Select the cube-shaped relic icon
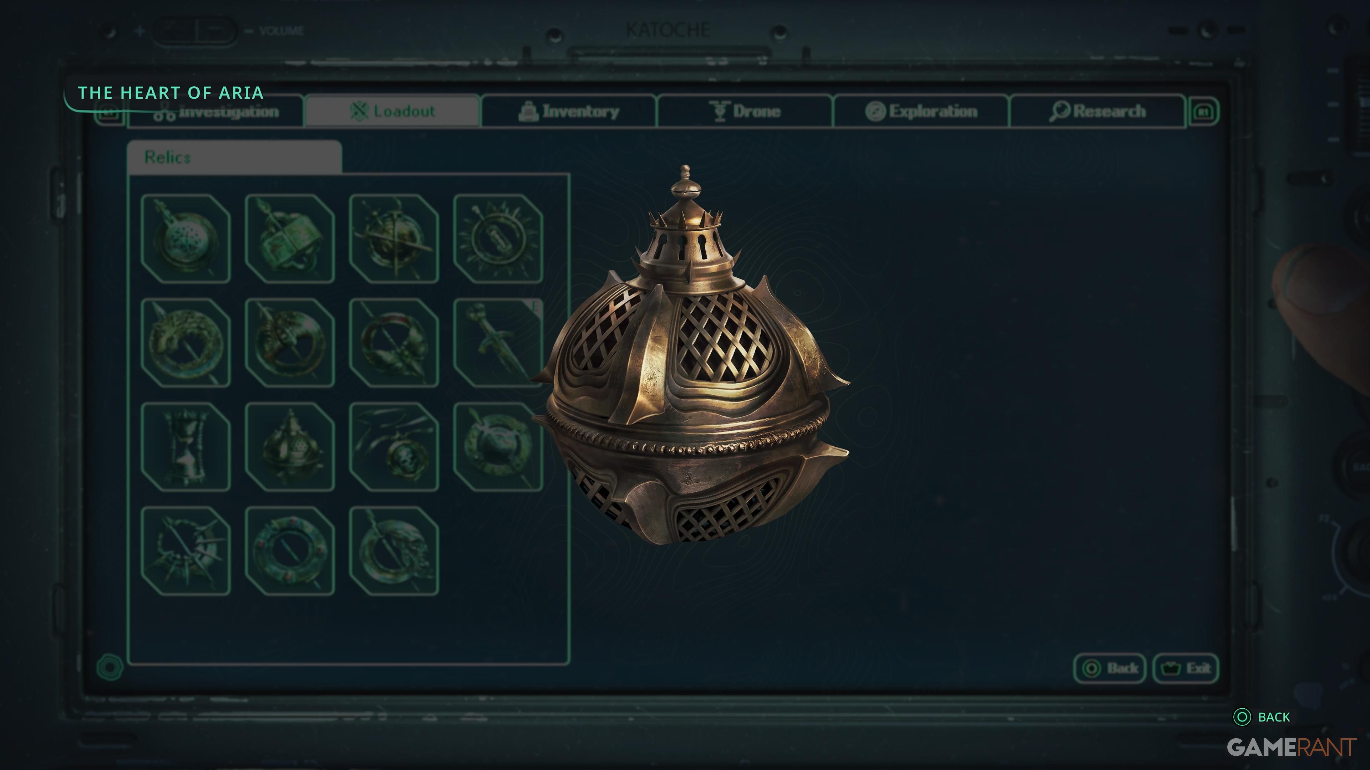 click(290, 238)
